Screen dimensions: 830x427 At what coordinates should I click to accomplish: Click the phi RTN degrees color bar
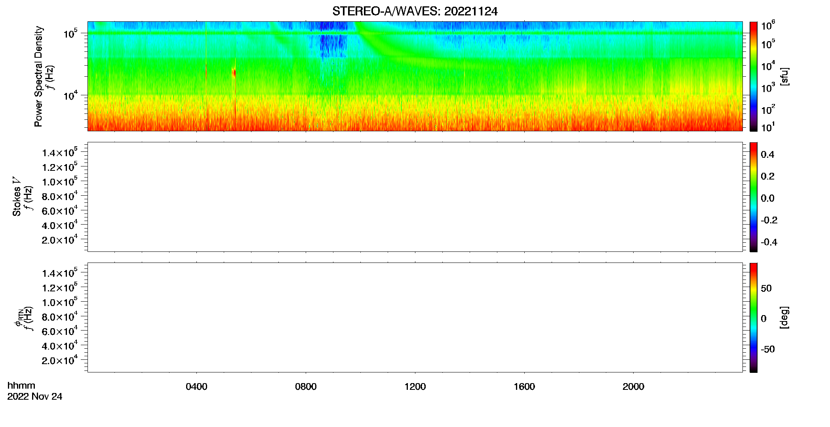click(x=754, y=317)
